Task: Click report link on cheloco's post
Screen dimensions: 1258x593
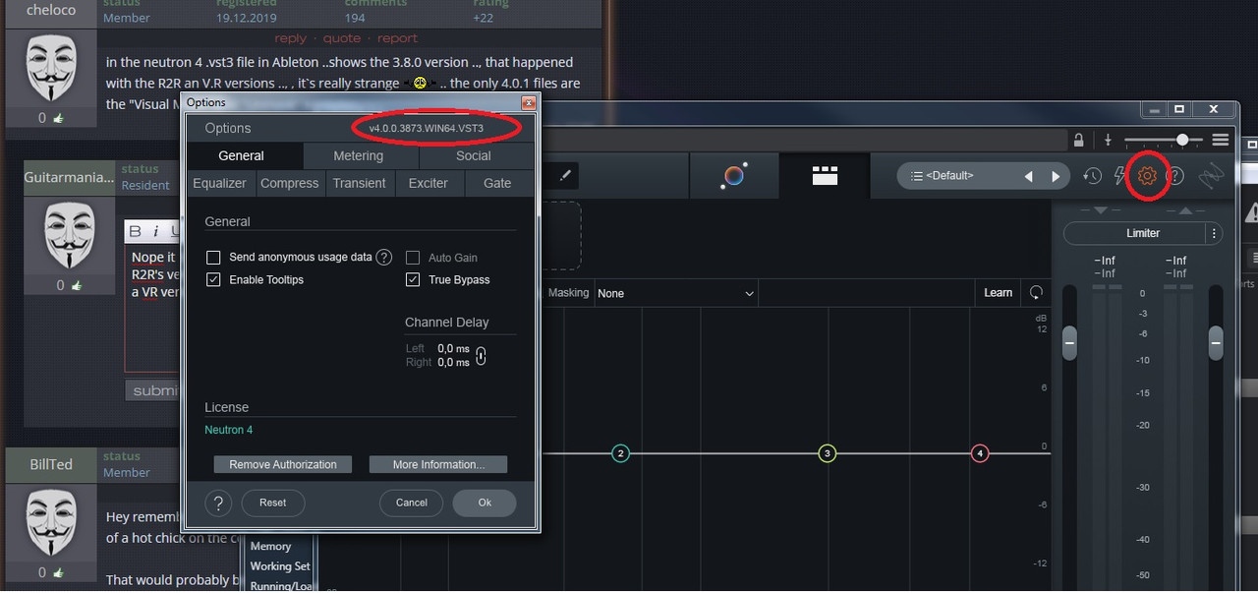Action: [x=398, y=38]
